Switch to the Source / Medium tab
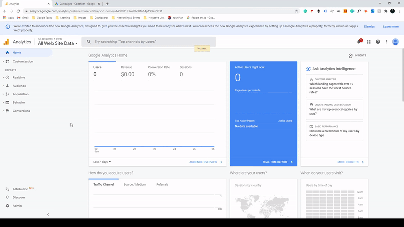The height and width of the screenshot is (227, 404). [135, 184]
